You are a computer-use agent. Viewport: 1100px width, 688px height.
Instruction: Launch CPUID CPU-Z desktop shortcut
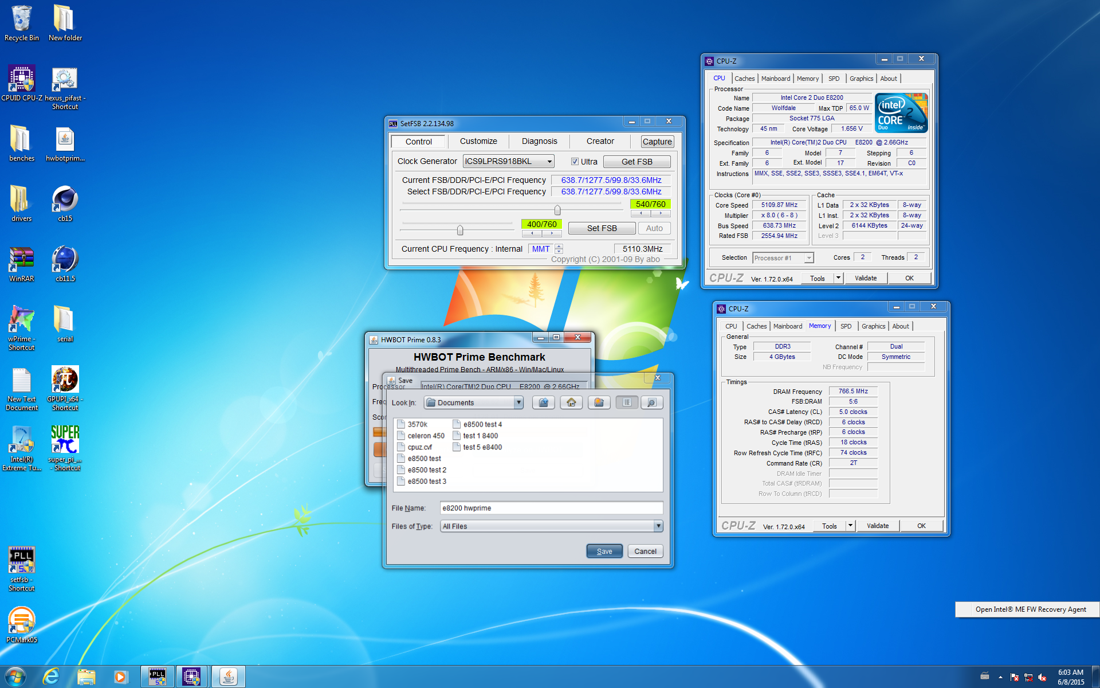(22, 83)
